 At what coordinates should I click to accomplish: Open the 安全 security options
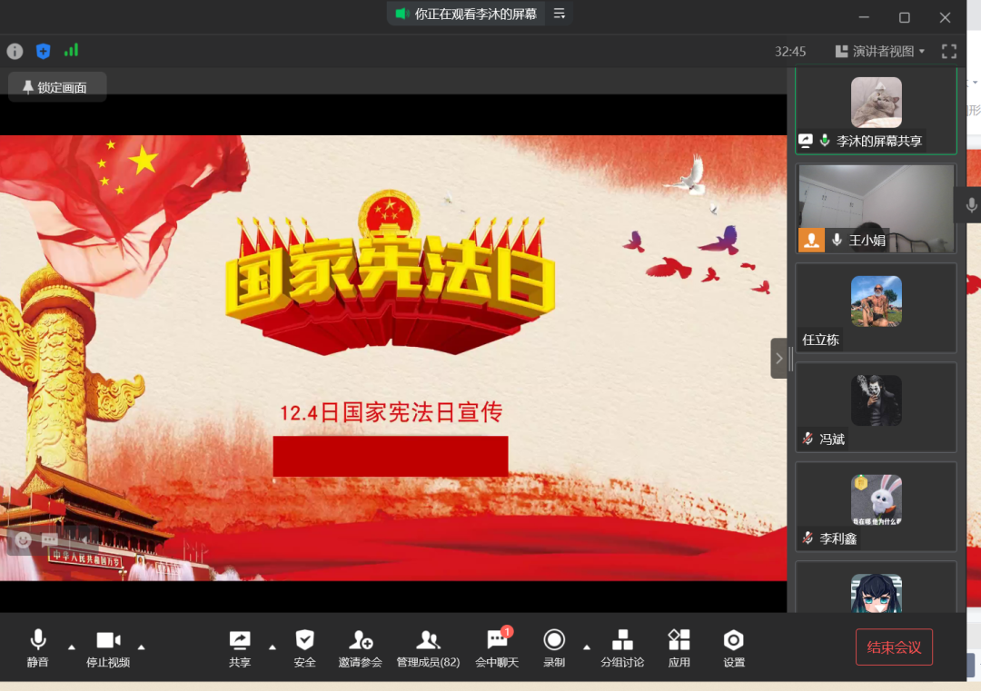pyautogui.click(x=304, y=647)
